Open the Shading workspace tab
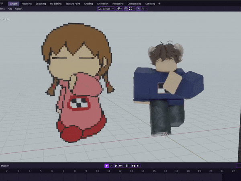The width and height of the screenshot is (241, 181). (x=88, y=4)
